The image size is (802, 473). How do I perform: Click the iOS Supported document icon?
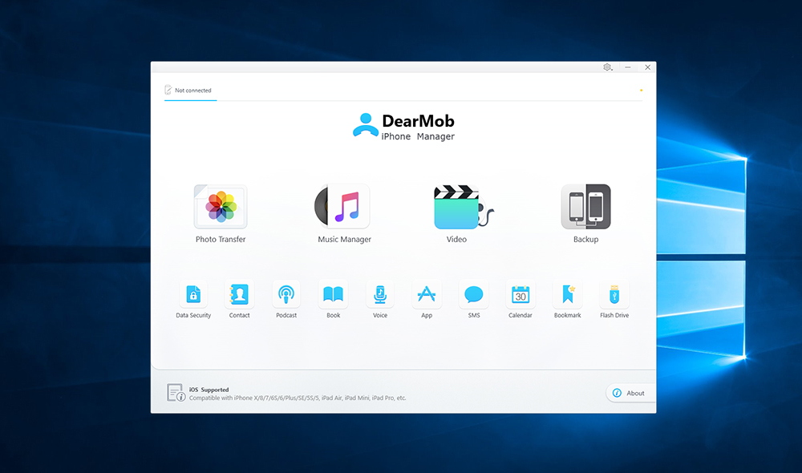tap(176, 393)
